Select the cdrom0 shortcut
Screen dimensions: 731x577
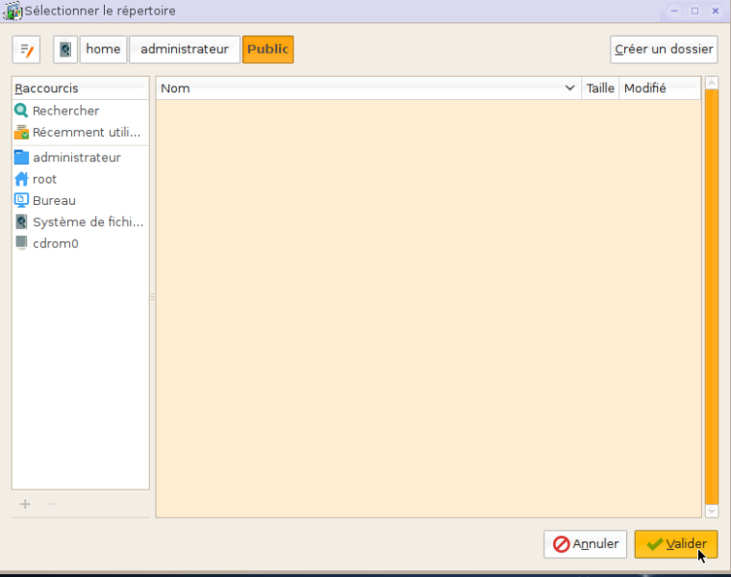[x=80, y=243]
